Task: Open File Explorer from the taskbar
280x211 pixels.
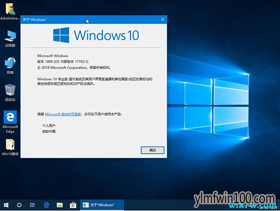Action: point(60,205)
